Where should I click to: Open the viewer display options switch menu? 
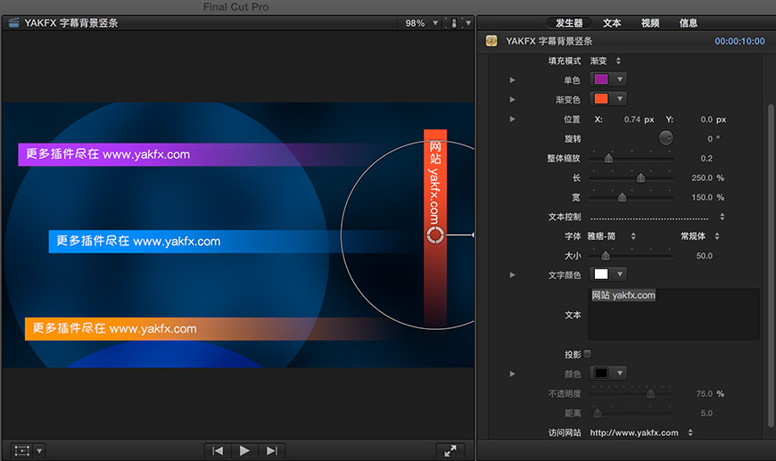click(458, 23)
